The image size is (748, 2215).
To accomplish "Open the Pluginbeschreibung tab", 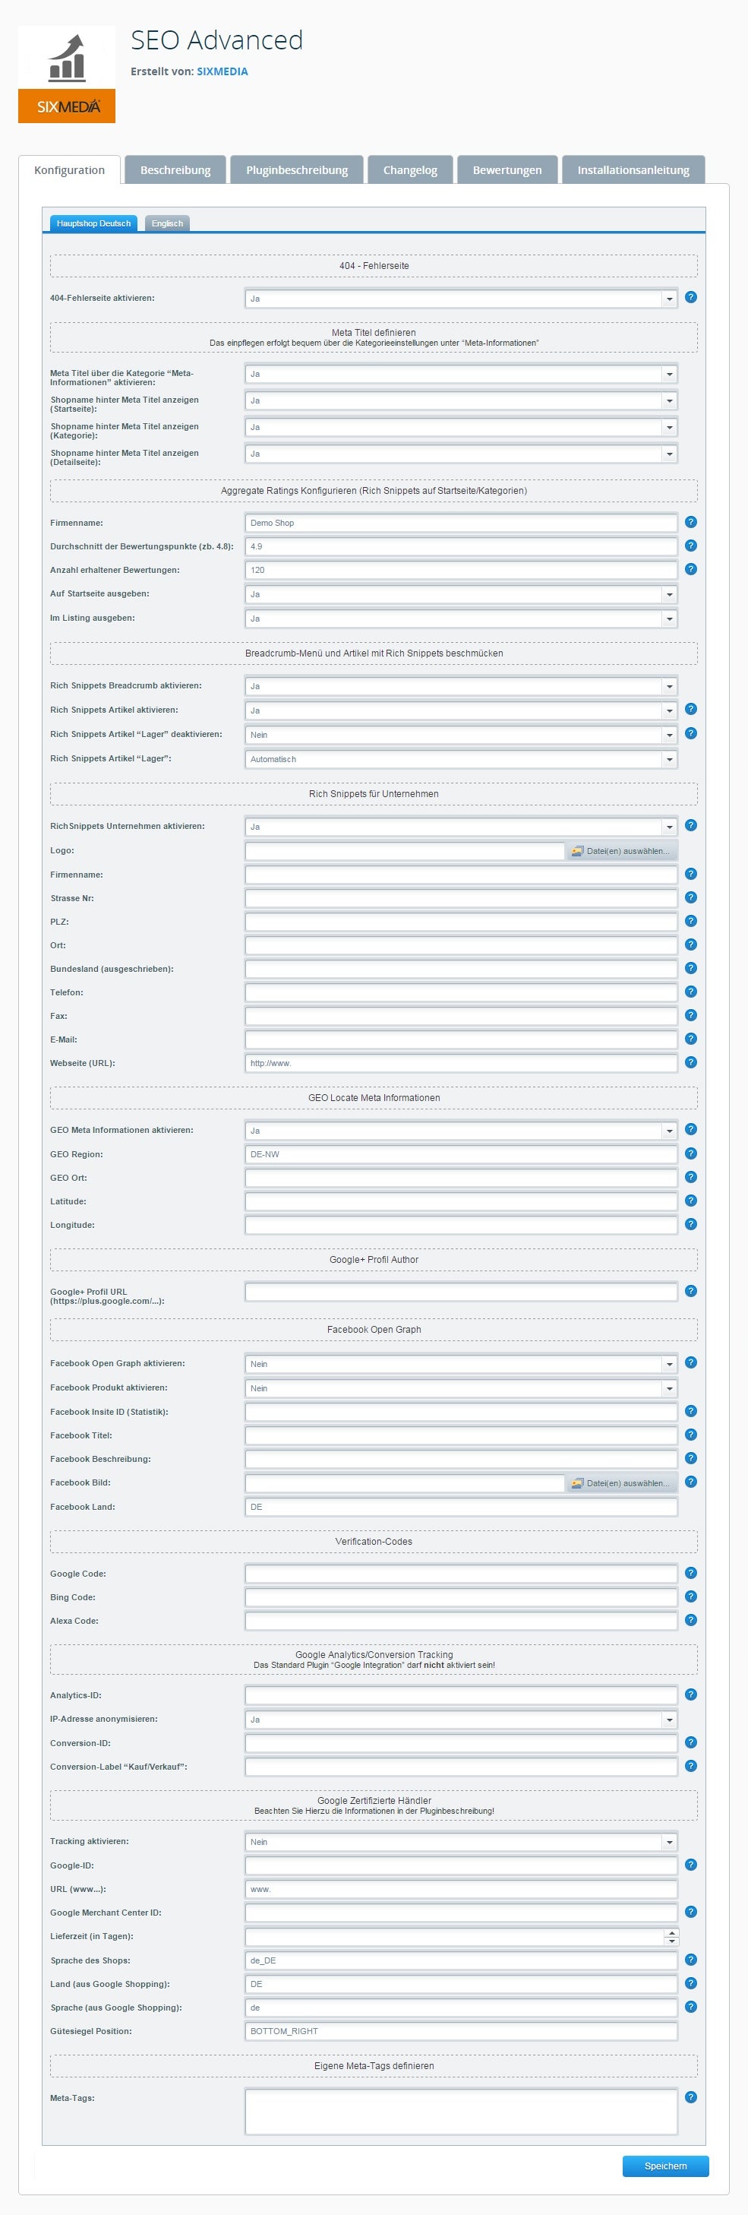I will 297,169.
